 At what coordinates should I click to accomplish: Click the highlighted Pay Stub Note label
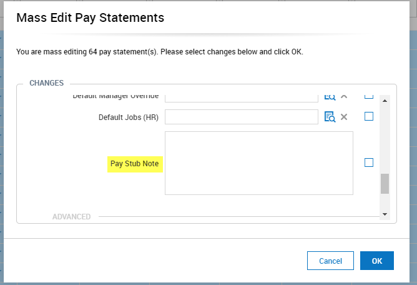pos(134,164)
